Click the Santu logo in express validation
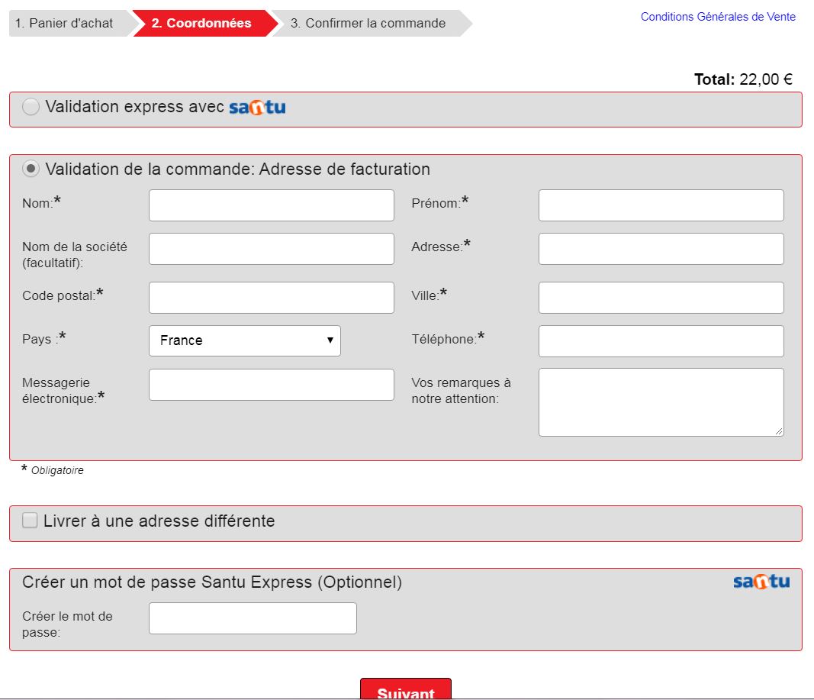The height and width of the screenshot is (700, 814). point(257,108)
